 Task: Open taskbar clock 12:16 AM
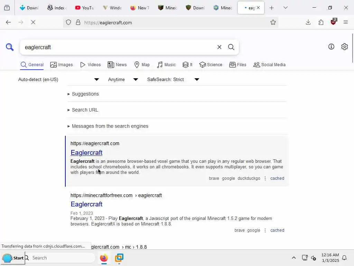pos(330,258)
